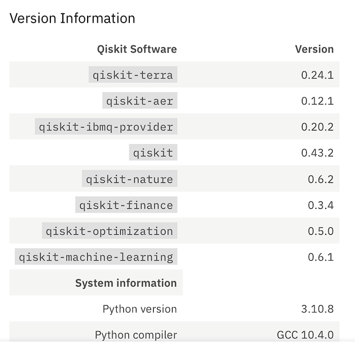Click the qiskit-finance version 0.3.4
The height and width of the screenshot is (342, 355).
click(x=321, y=205)
